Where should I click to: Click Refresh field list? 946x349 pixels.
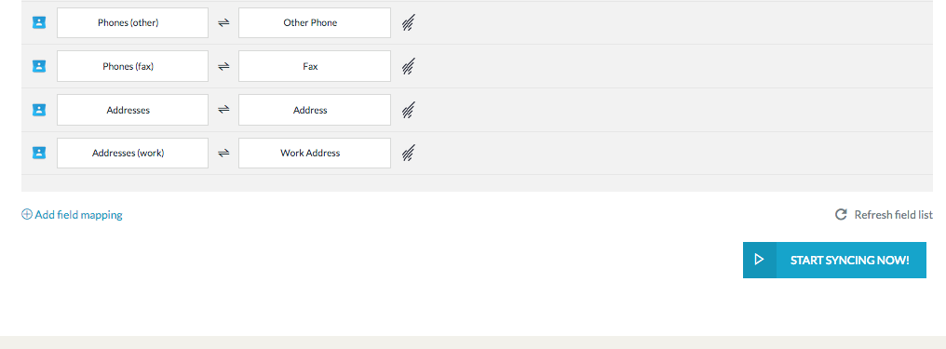(884, 215)
